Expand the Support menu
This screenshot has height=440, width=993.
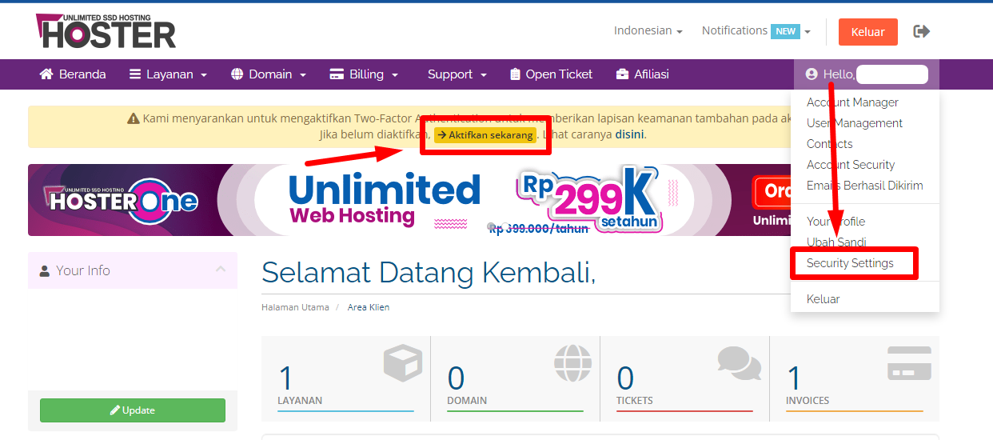point(457,74)
